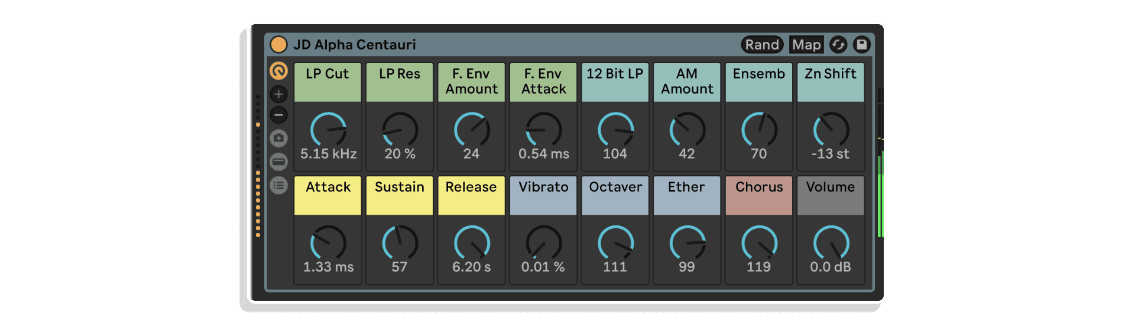
Task: Click the LP Cut knob
Action: pos(328,130)
